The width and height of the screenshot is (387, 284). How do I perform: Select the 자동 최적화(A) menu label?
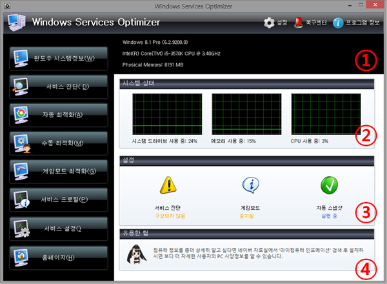[x=63, y=115]
